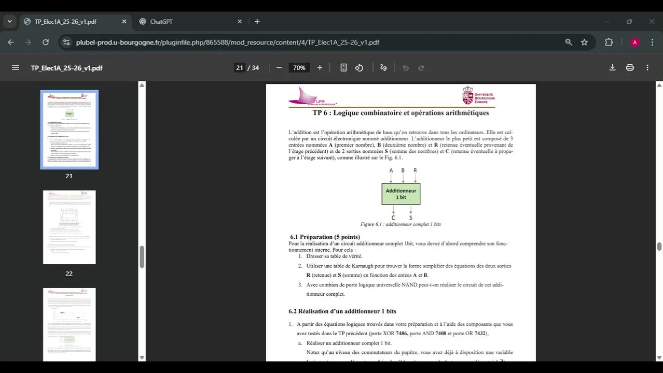Screen dimensions: 663x373
Task: Click the UFR sciences logo
Action: 313,96
